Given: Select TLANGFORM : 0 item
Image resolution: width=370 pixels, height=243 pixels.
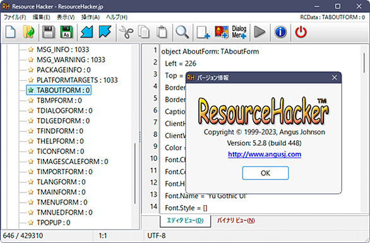Looking at the screenshot, I should click(61, 182).
